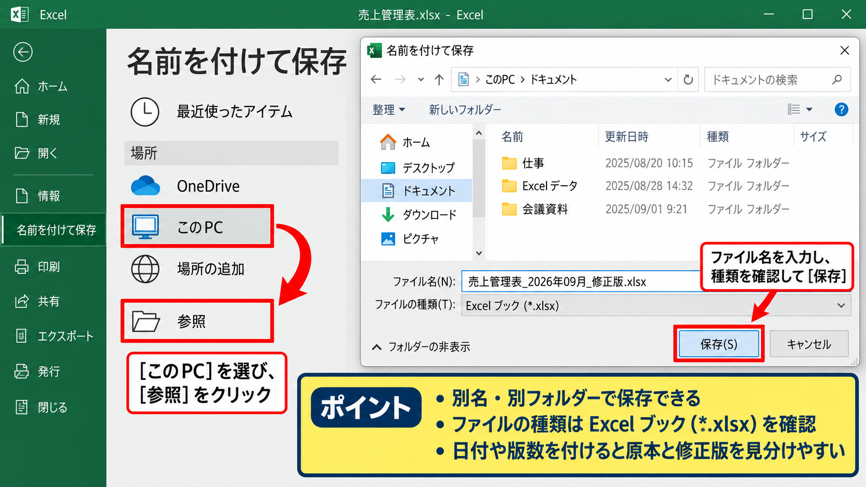Open the 印刷 sidebar item
This screenshot has height=487, width=866.
(x=37, y=267)
